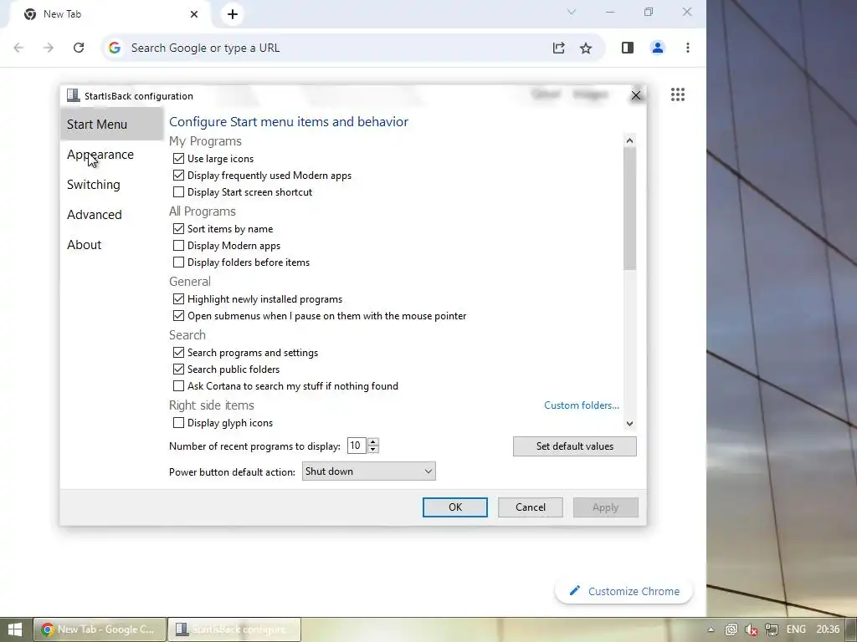Click the muted volume tray icon
857x642 pixels.
(751, 629)
